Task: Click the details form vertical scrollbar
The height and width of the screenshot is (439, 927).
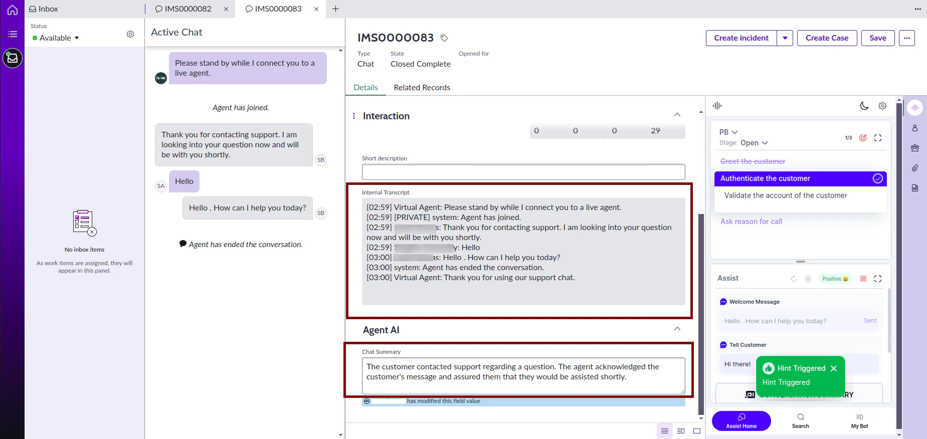Action: click(x=701, y=315)
